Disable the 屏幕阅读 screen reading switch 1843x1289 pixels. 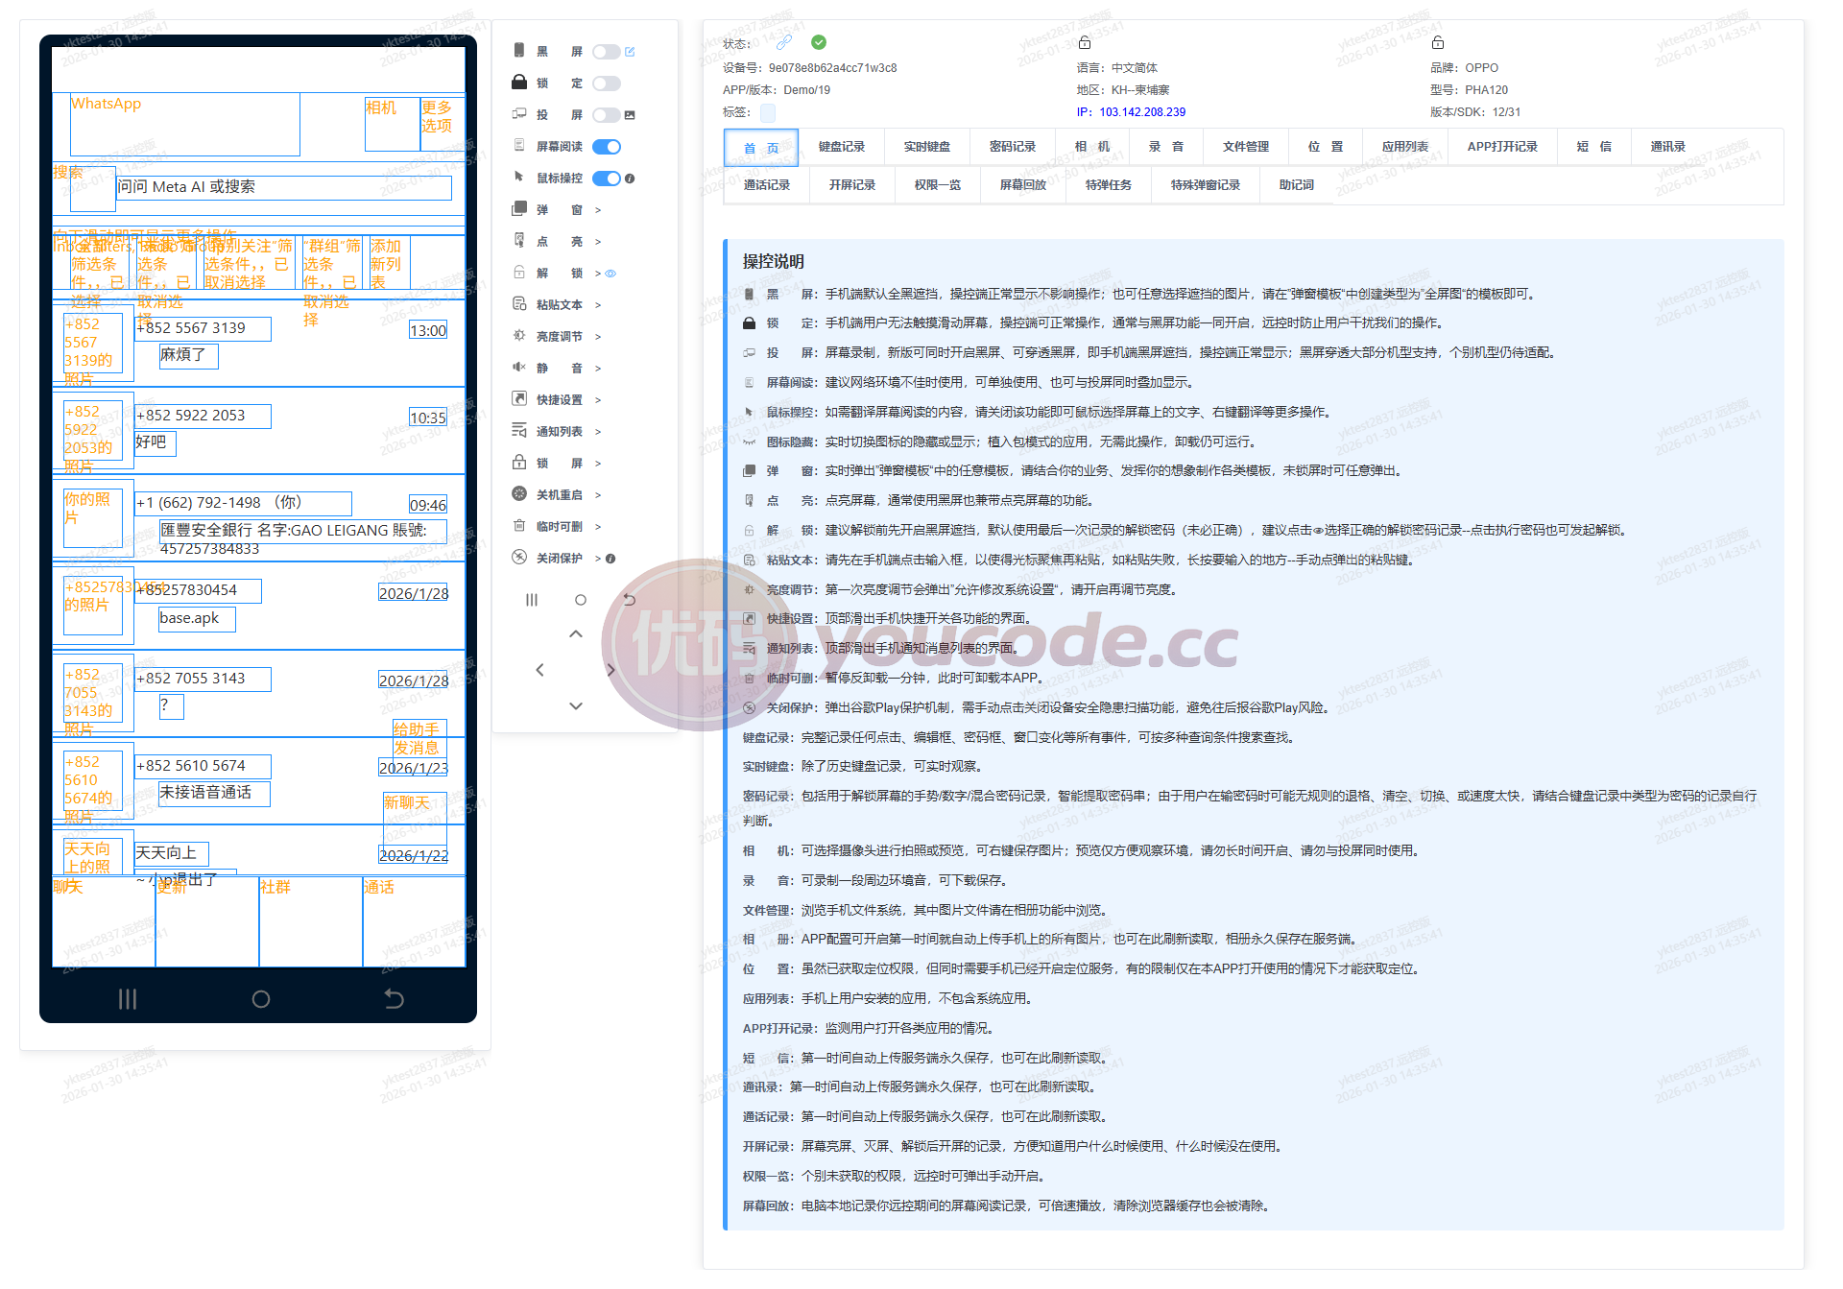point(606,147)
